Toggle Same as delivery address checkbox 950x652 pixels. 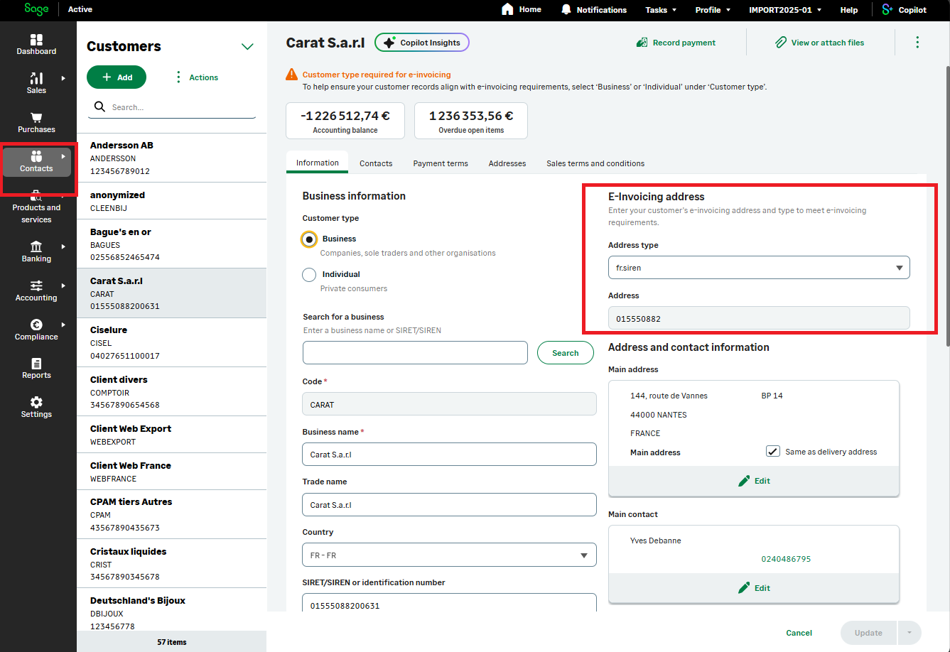[x=773, y=452]
